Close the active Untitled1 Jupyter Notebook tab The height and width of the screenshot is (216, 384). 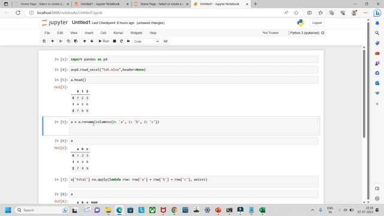tap(247, 4)
